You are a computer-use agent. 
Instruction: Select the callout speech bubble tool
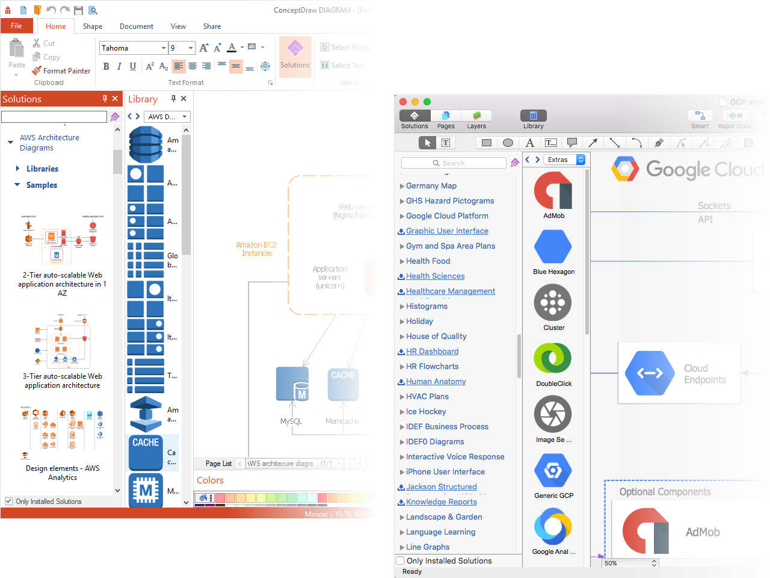click(x=572, y=143)
